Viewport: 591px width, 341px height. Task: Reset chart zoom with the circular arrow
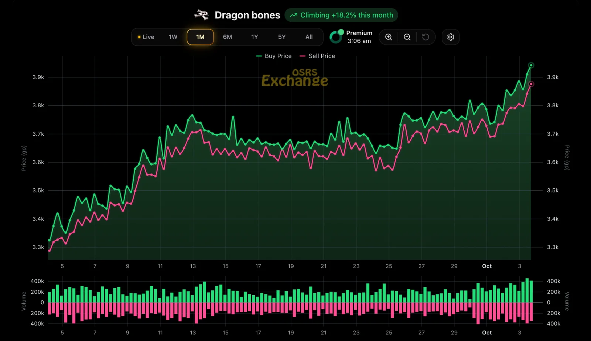(426, 37)
